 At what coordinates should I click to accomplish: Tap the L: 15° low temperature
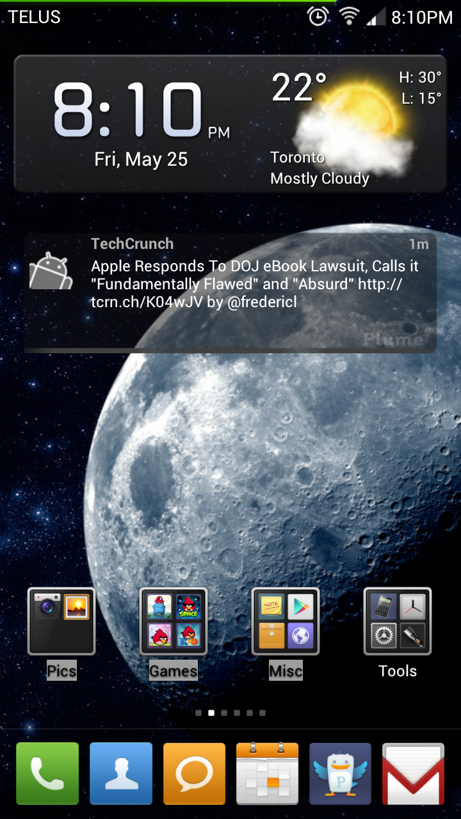pos(422,98)
